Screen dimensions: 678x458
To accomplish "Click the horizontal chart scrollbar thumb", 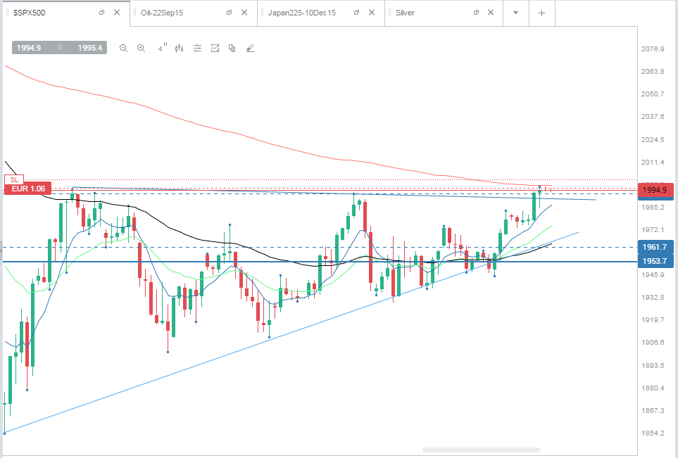I will click(x=482, y=450).
